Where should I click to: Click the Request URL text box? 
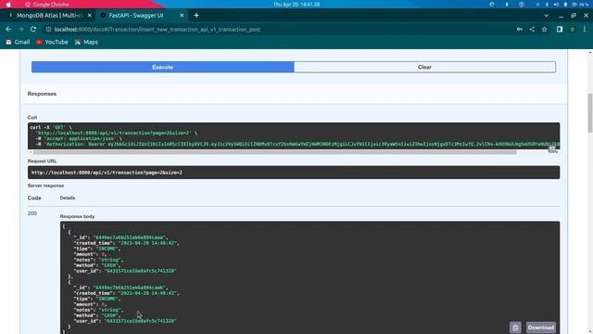[x=294, y=173]
